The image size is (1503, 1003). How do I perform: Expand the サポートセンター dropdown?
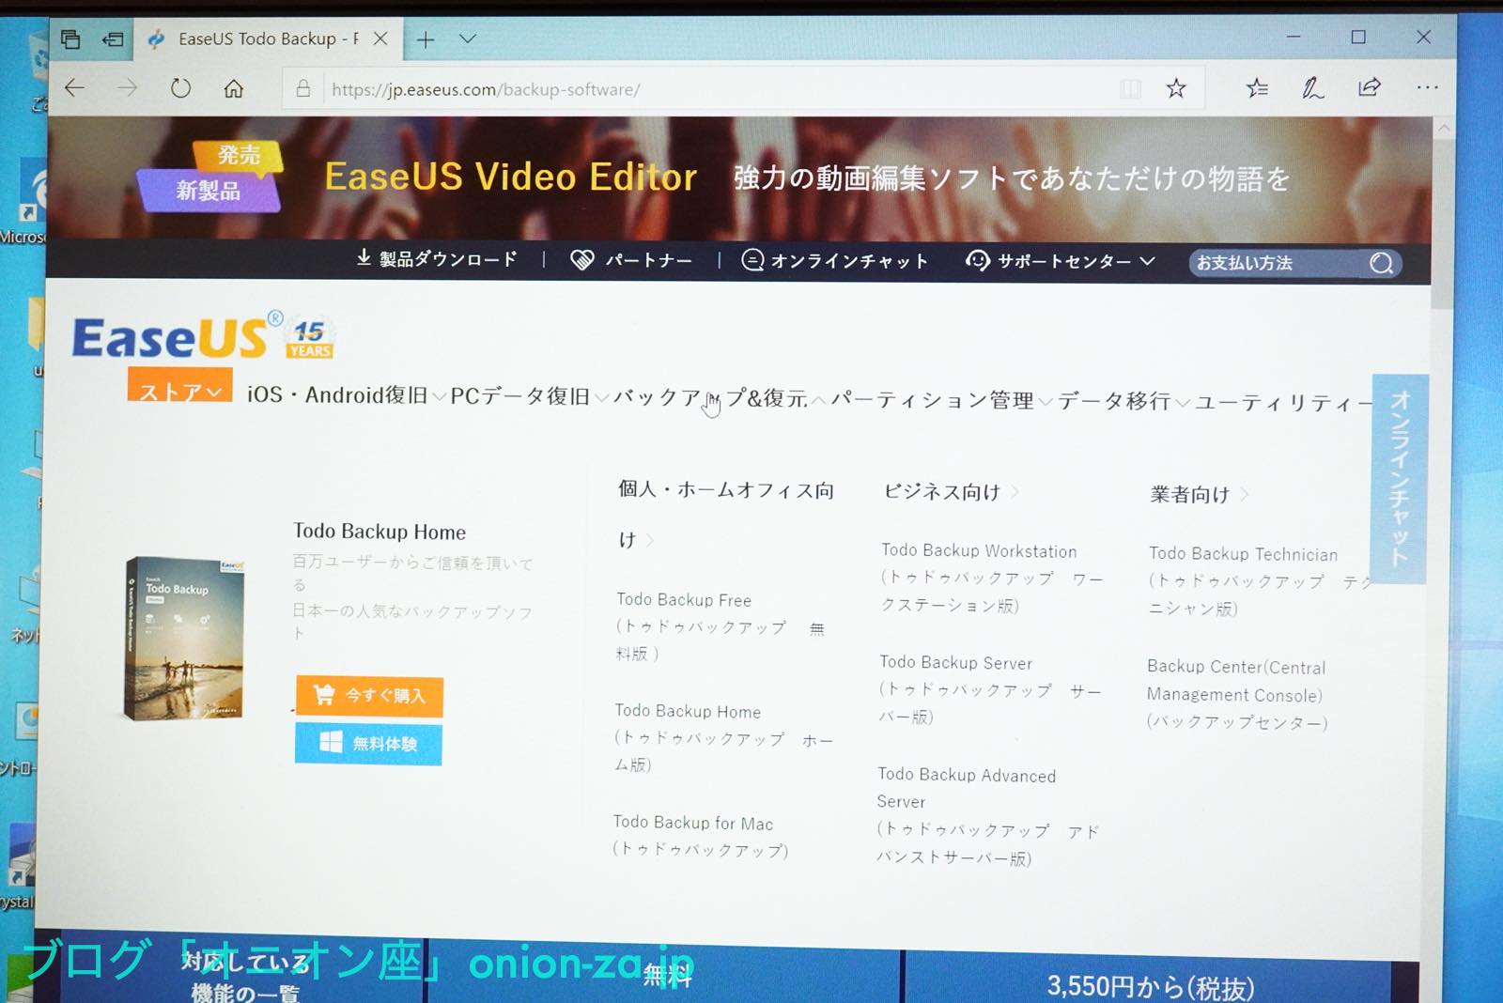click(x=1061, y=261)
